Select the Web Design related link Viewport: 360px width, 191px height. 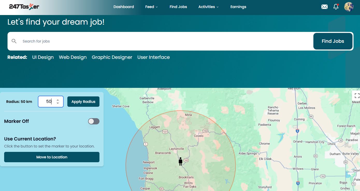click(73, 57)
